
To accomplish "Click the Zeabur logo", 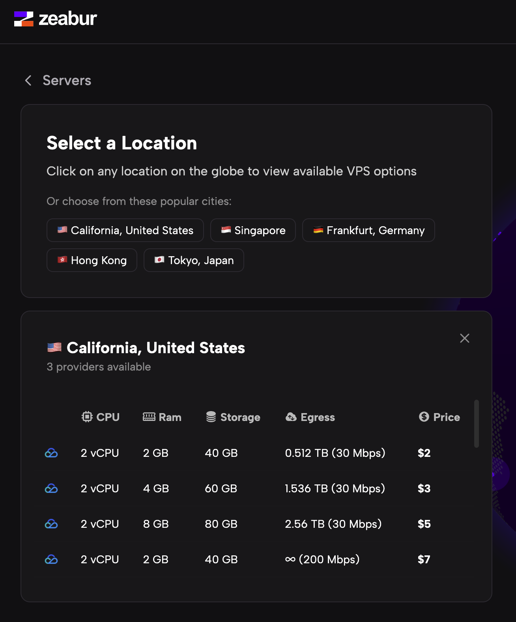I will pos(56,19).
